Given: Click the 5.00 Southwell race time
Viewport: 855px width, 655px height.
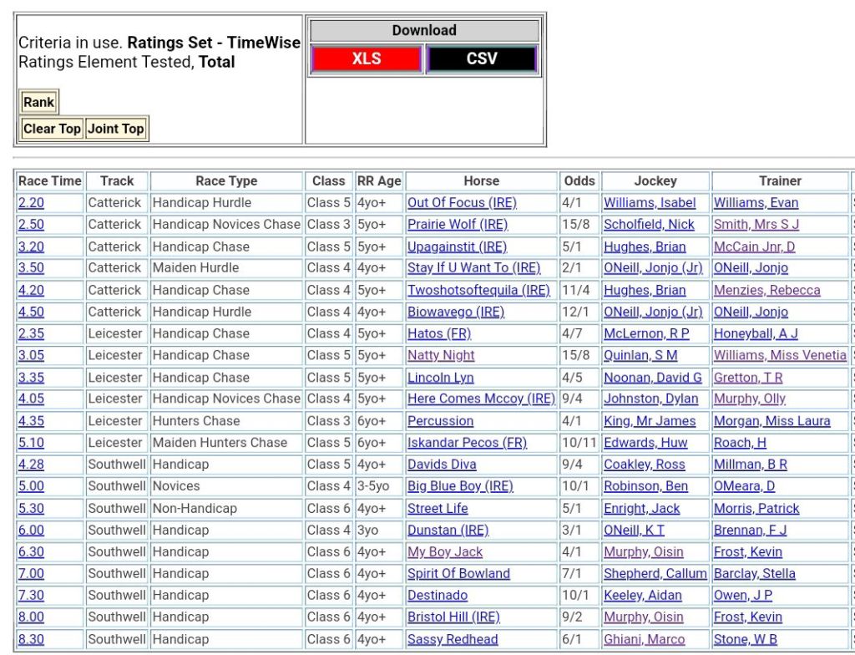Looking at the screenshot, I should tap(31, 486).
